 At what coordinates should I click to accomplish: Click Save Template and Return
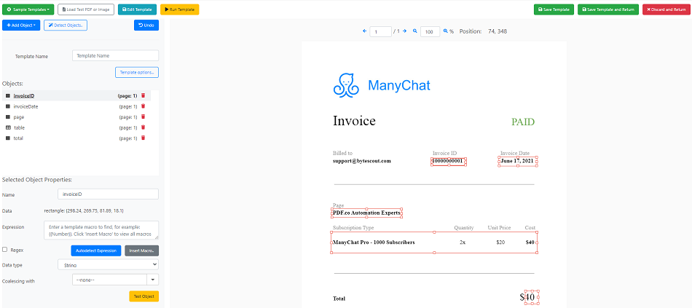coord(608,9)
